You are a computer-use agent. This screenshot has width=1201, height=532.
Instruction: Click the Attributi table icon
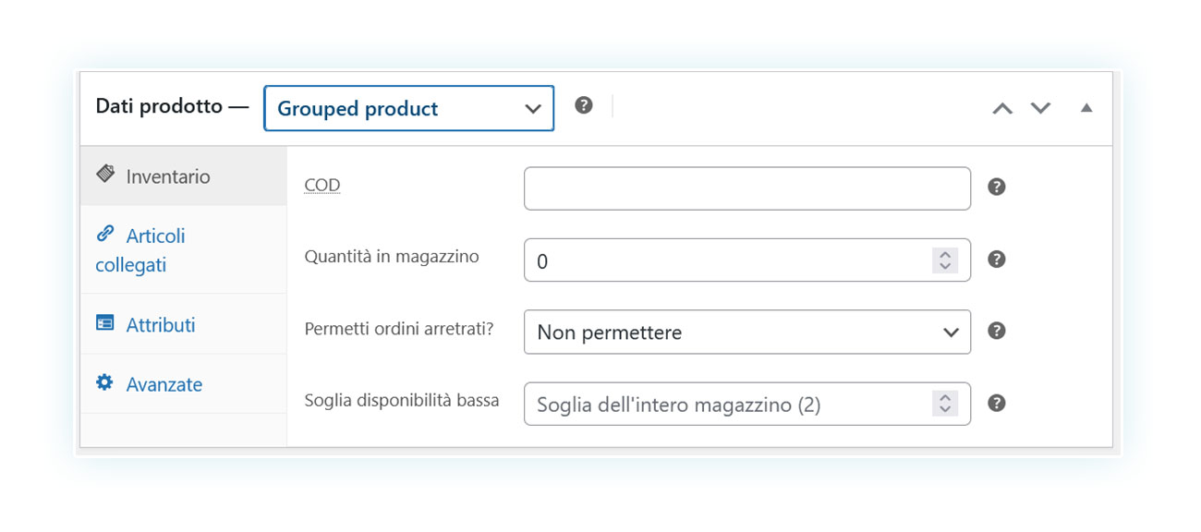105,323
